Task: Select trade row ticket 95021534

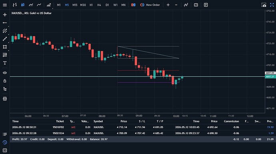Action: (143, 133)
